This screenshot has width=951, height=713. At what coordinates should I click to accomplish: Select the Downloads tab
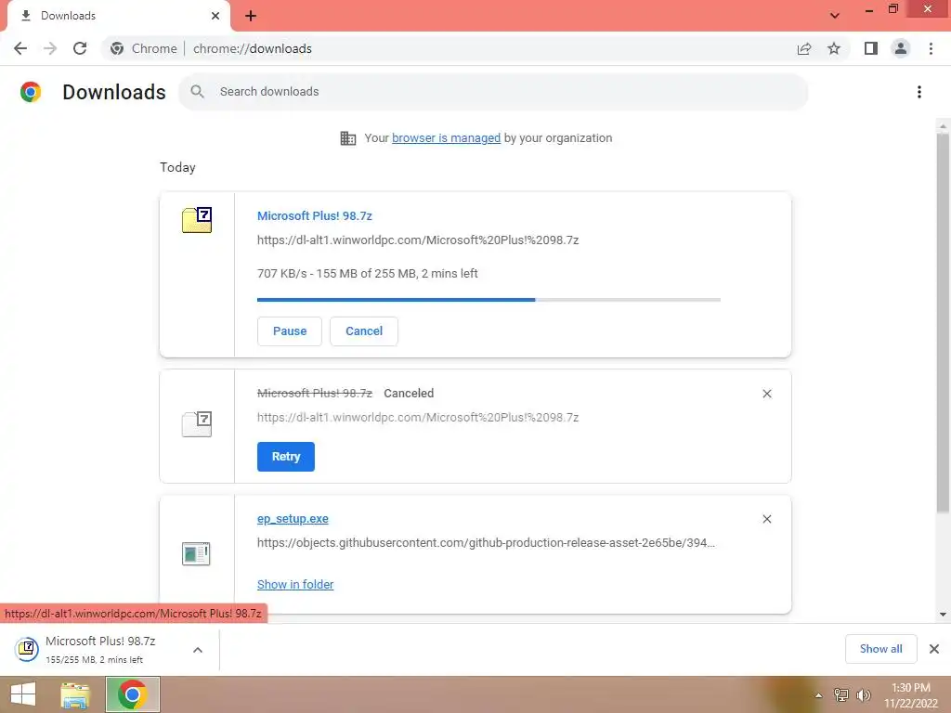click(119, 17)
